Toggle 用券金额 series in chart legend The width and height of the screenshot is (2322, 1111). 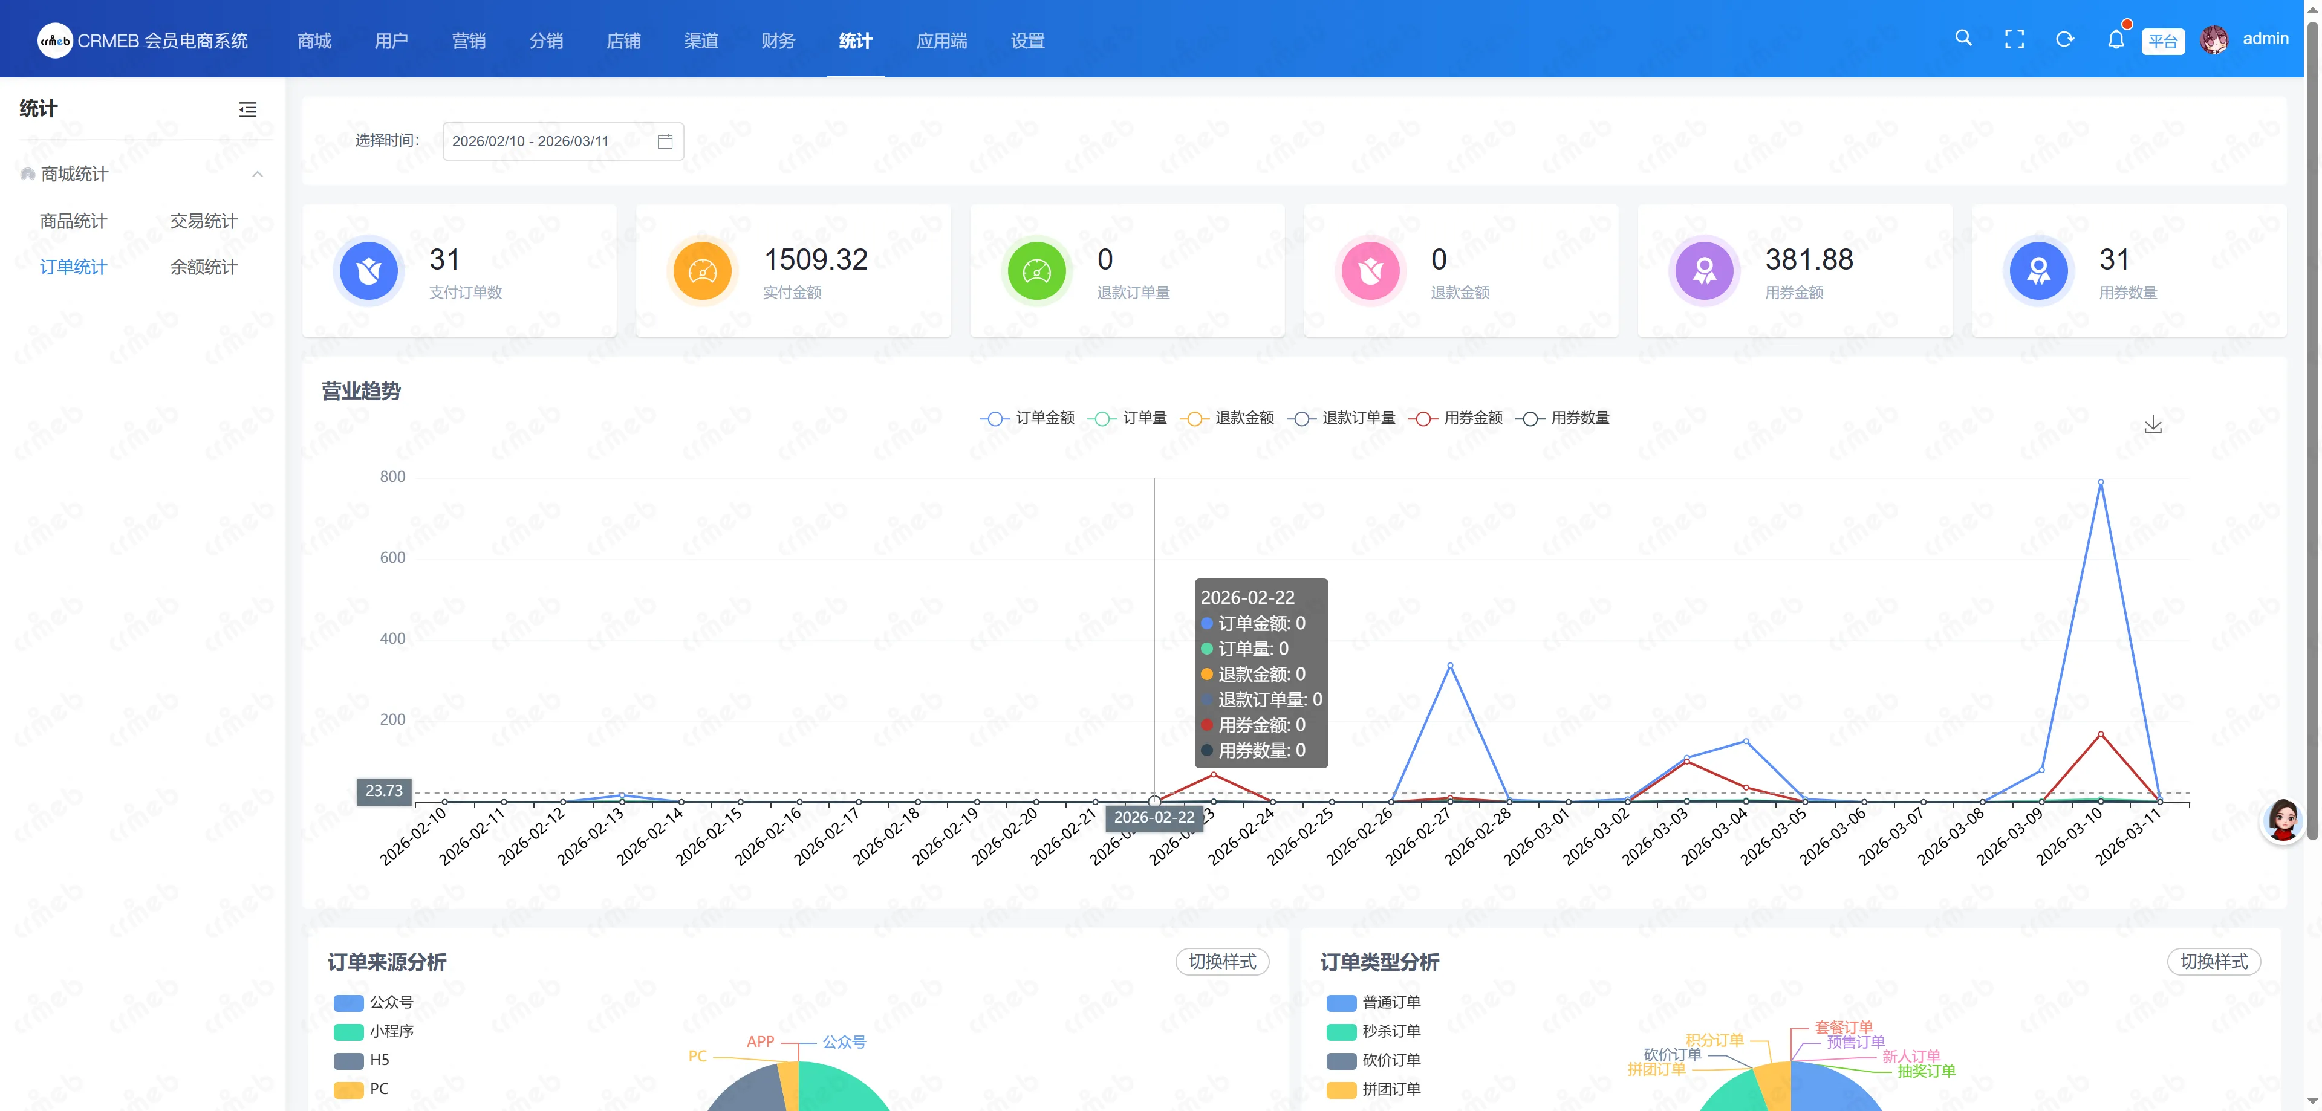click(1455, 418)
